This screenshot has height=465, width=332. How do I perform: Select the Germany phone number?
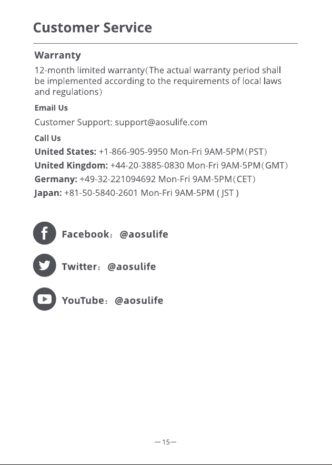pos(117,179)
